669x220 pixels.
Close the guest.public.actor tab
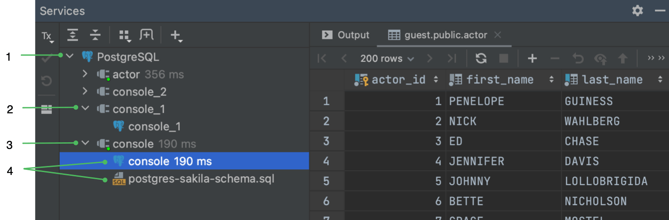point(497,35)
